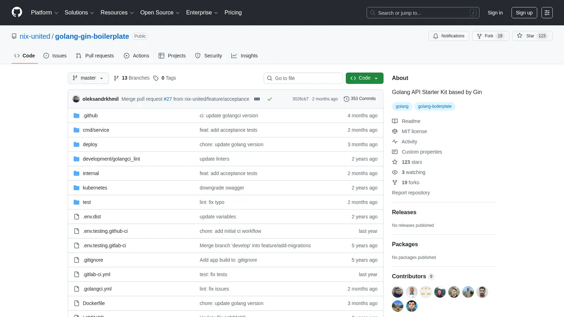Open the .env.testing.gitlab-ci file
Viewport: 564px width, 317px height.
(104, 245)
